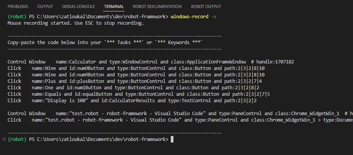Click the '*** Keywords ***' text
Image resolution: width=353 pixels, height=155 pixels.
point(179,42)
